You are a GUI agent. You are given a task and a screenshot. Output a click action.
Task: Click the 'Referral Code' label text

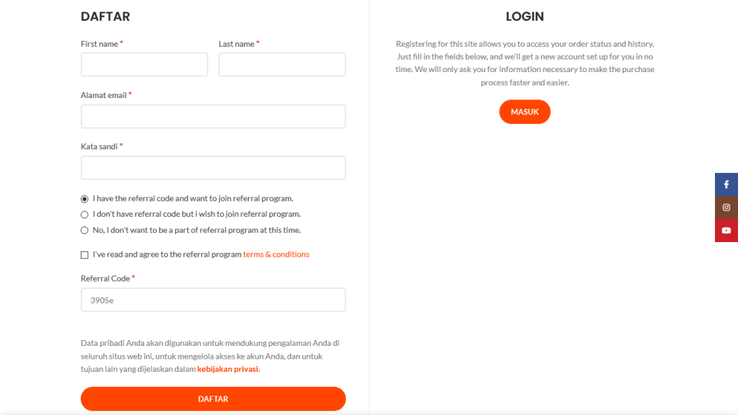click(x=105, y=278)
